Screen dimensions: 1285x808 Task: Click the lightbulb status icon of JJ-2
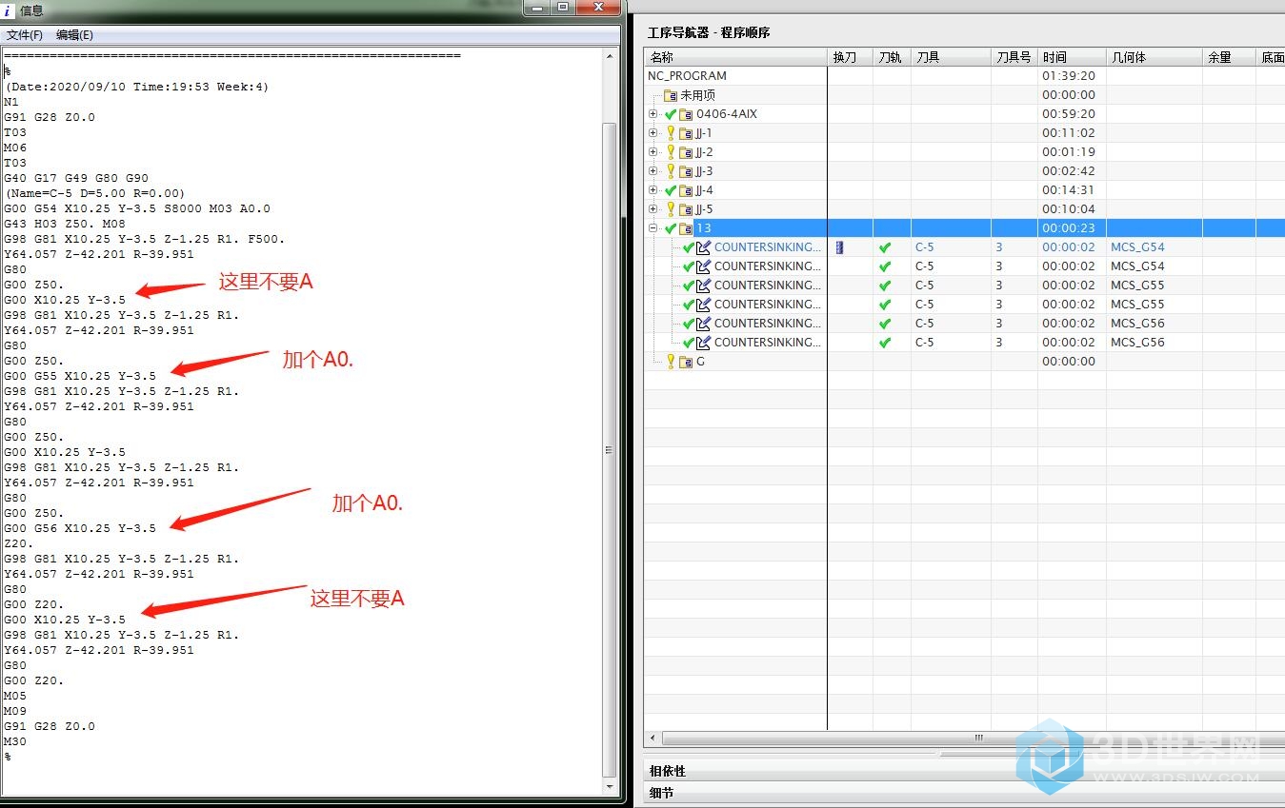click(x=671, y=152)
